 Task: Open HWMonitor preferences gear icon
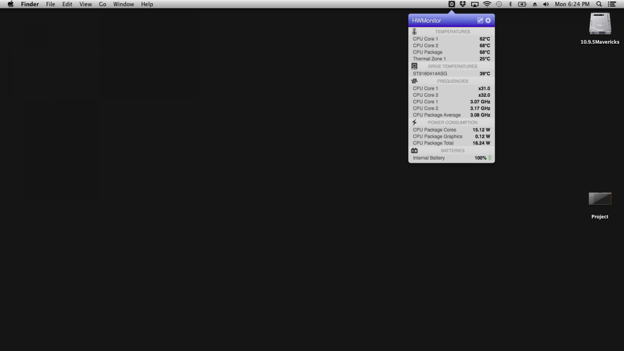tap(488, 20)
